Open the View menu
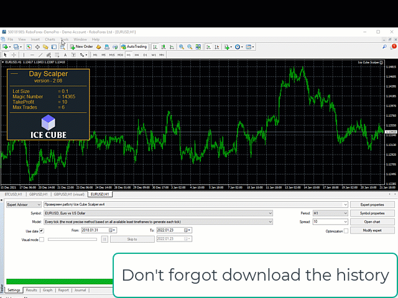 coord(22,39)
